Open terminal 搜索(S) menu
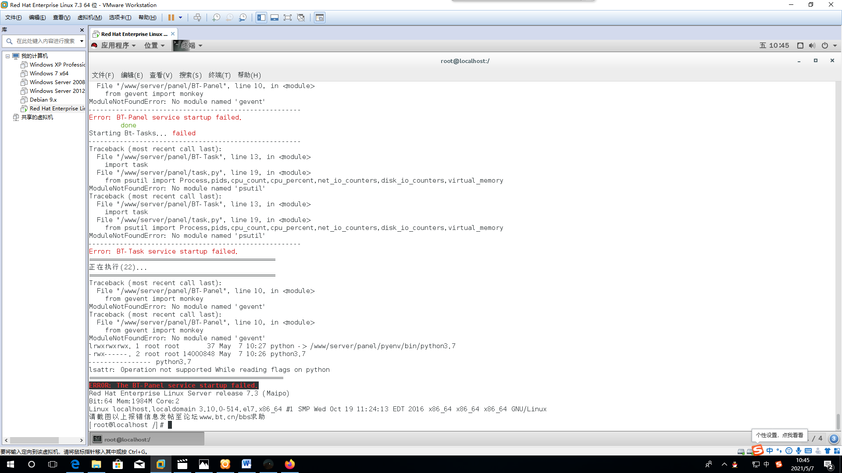This screenshot has height=473, width=842. [x=190, y=75]
